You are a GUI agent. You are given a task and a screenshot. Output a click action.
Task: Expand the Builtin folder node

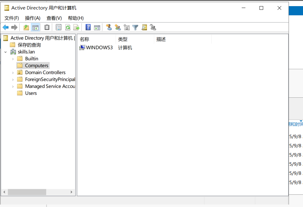[x=13, y=59]
